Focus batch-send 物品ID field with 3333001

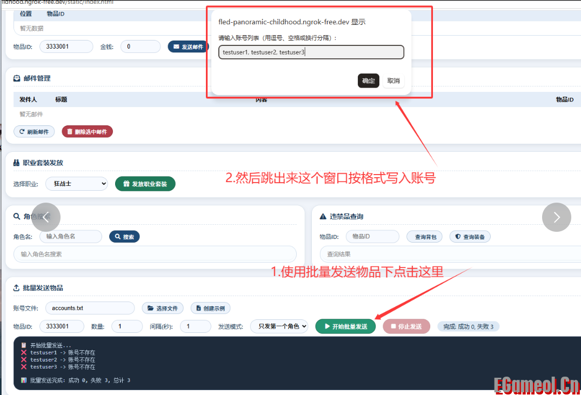coord(62,326)
